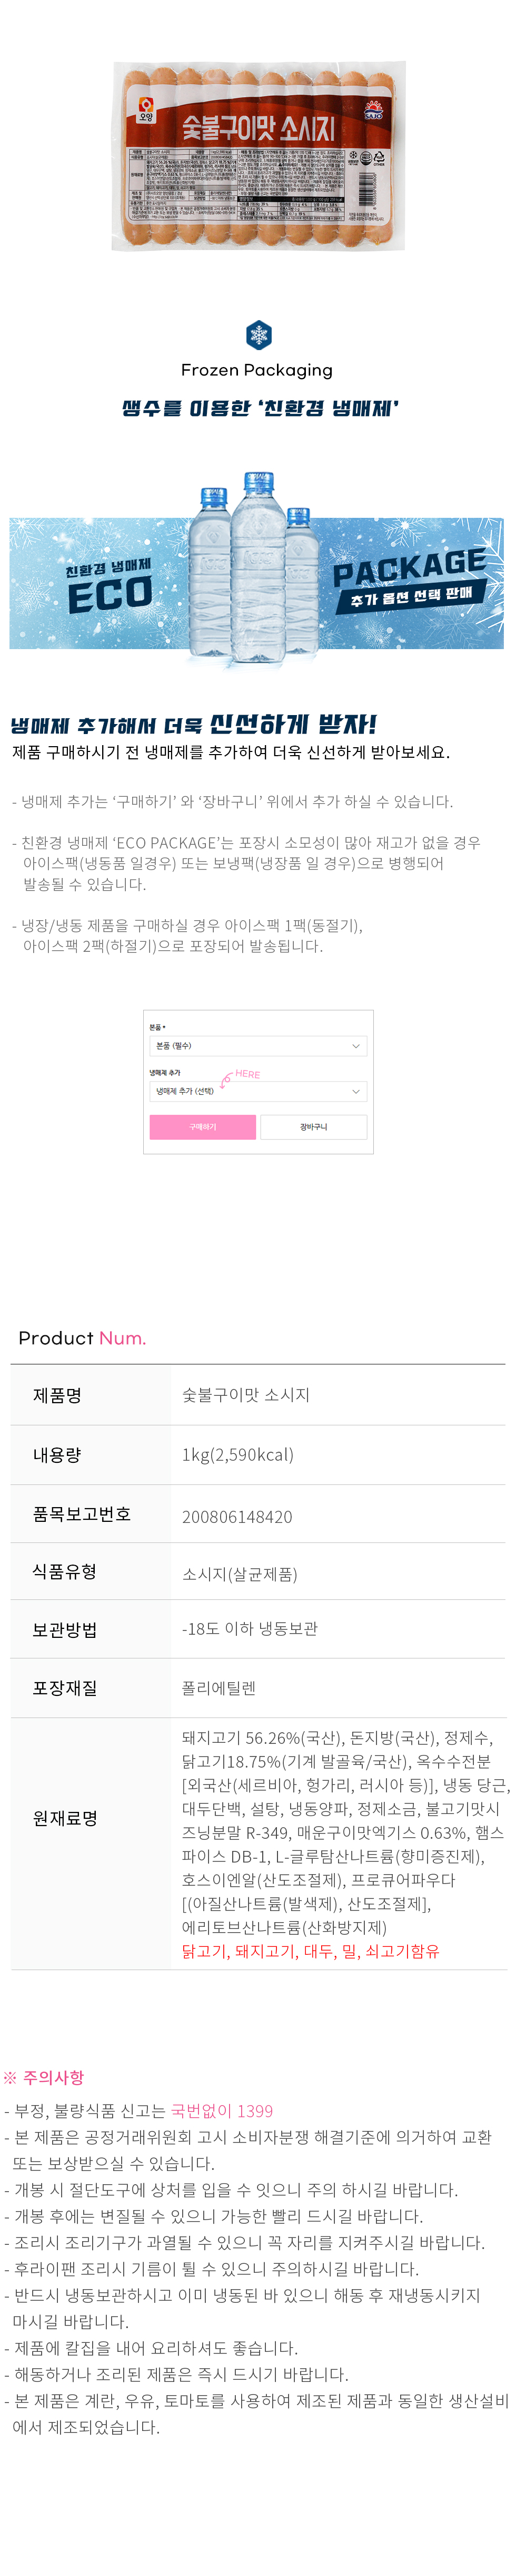Click the tall center water bottle image
516x2576 pixels.
(x=259, y=566)
